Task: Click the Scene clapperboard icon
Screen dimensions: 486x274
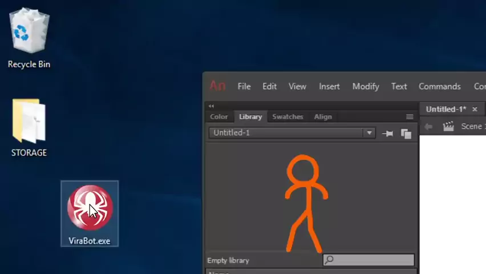Action: 448,126
